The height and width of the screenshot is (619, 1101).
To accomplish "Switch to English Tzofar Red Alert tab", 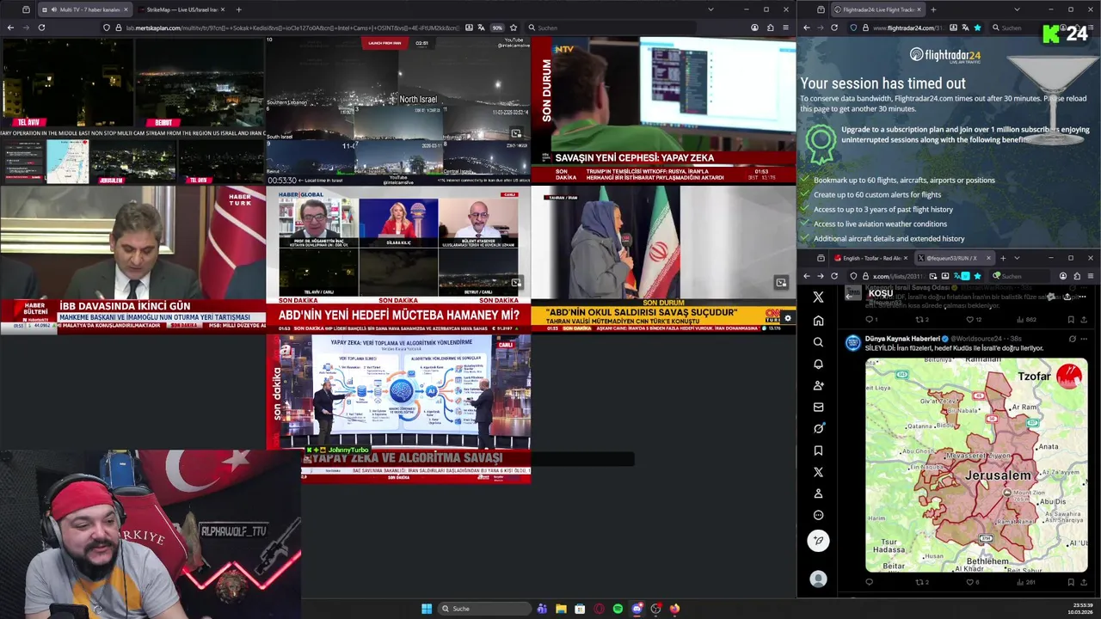I will point(870,258).
